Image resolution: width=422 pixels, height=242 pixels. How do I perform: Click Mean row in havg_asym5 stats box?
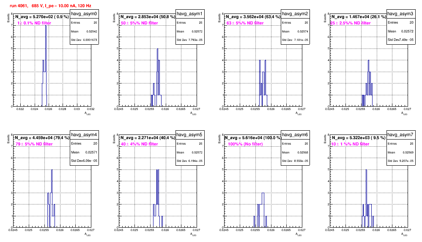click(x=190, y=152)
